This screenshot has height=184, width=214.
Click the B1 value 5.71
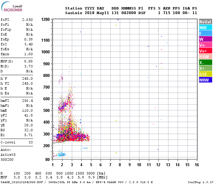(28, 135)
